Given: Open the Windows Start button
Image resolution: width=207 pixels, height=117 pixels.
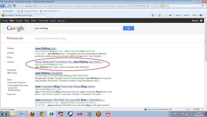Looking at the screenshot, I should click(x=4, y=114).
